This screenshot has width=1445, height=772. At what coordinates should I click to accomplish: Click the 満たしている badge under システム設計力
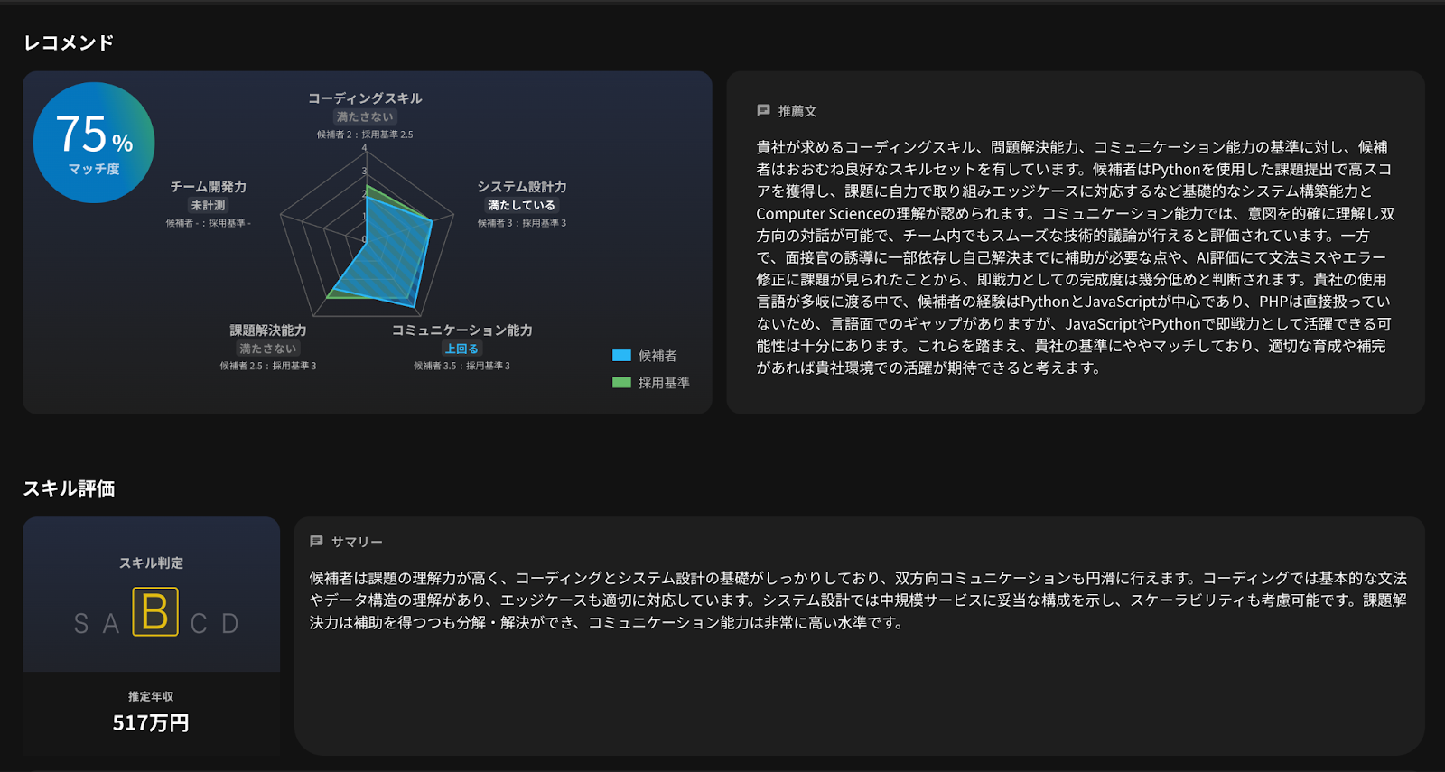click(x=521, y=205)
